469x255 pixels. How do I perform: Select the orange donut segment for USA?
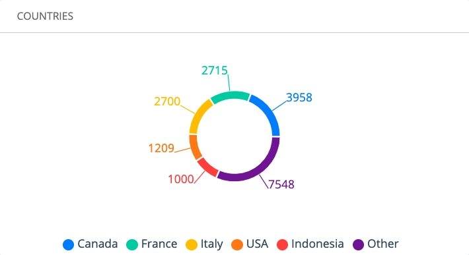click(x=194, y=148)
